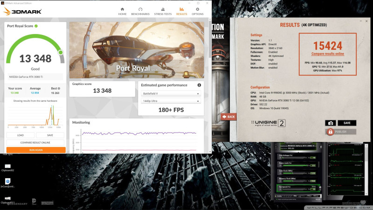
Task: Adjust the Power Limit slider
Action: (294, 166)
